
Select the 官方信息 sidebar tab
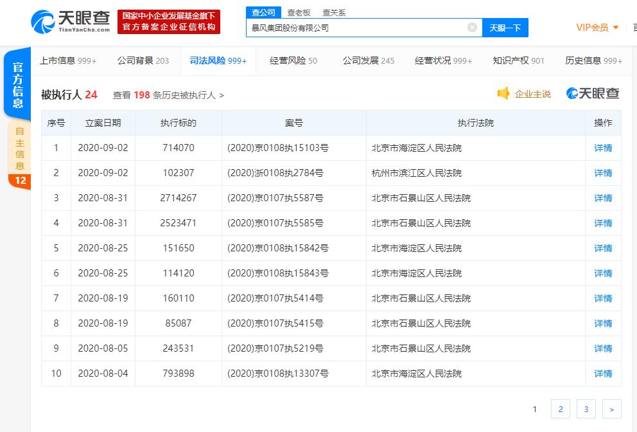tap(16, 84)
